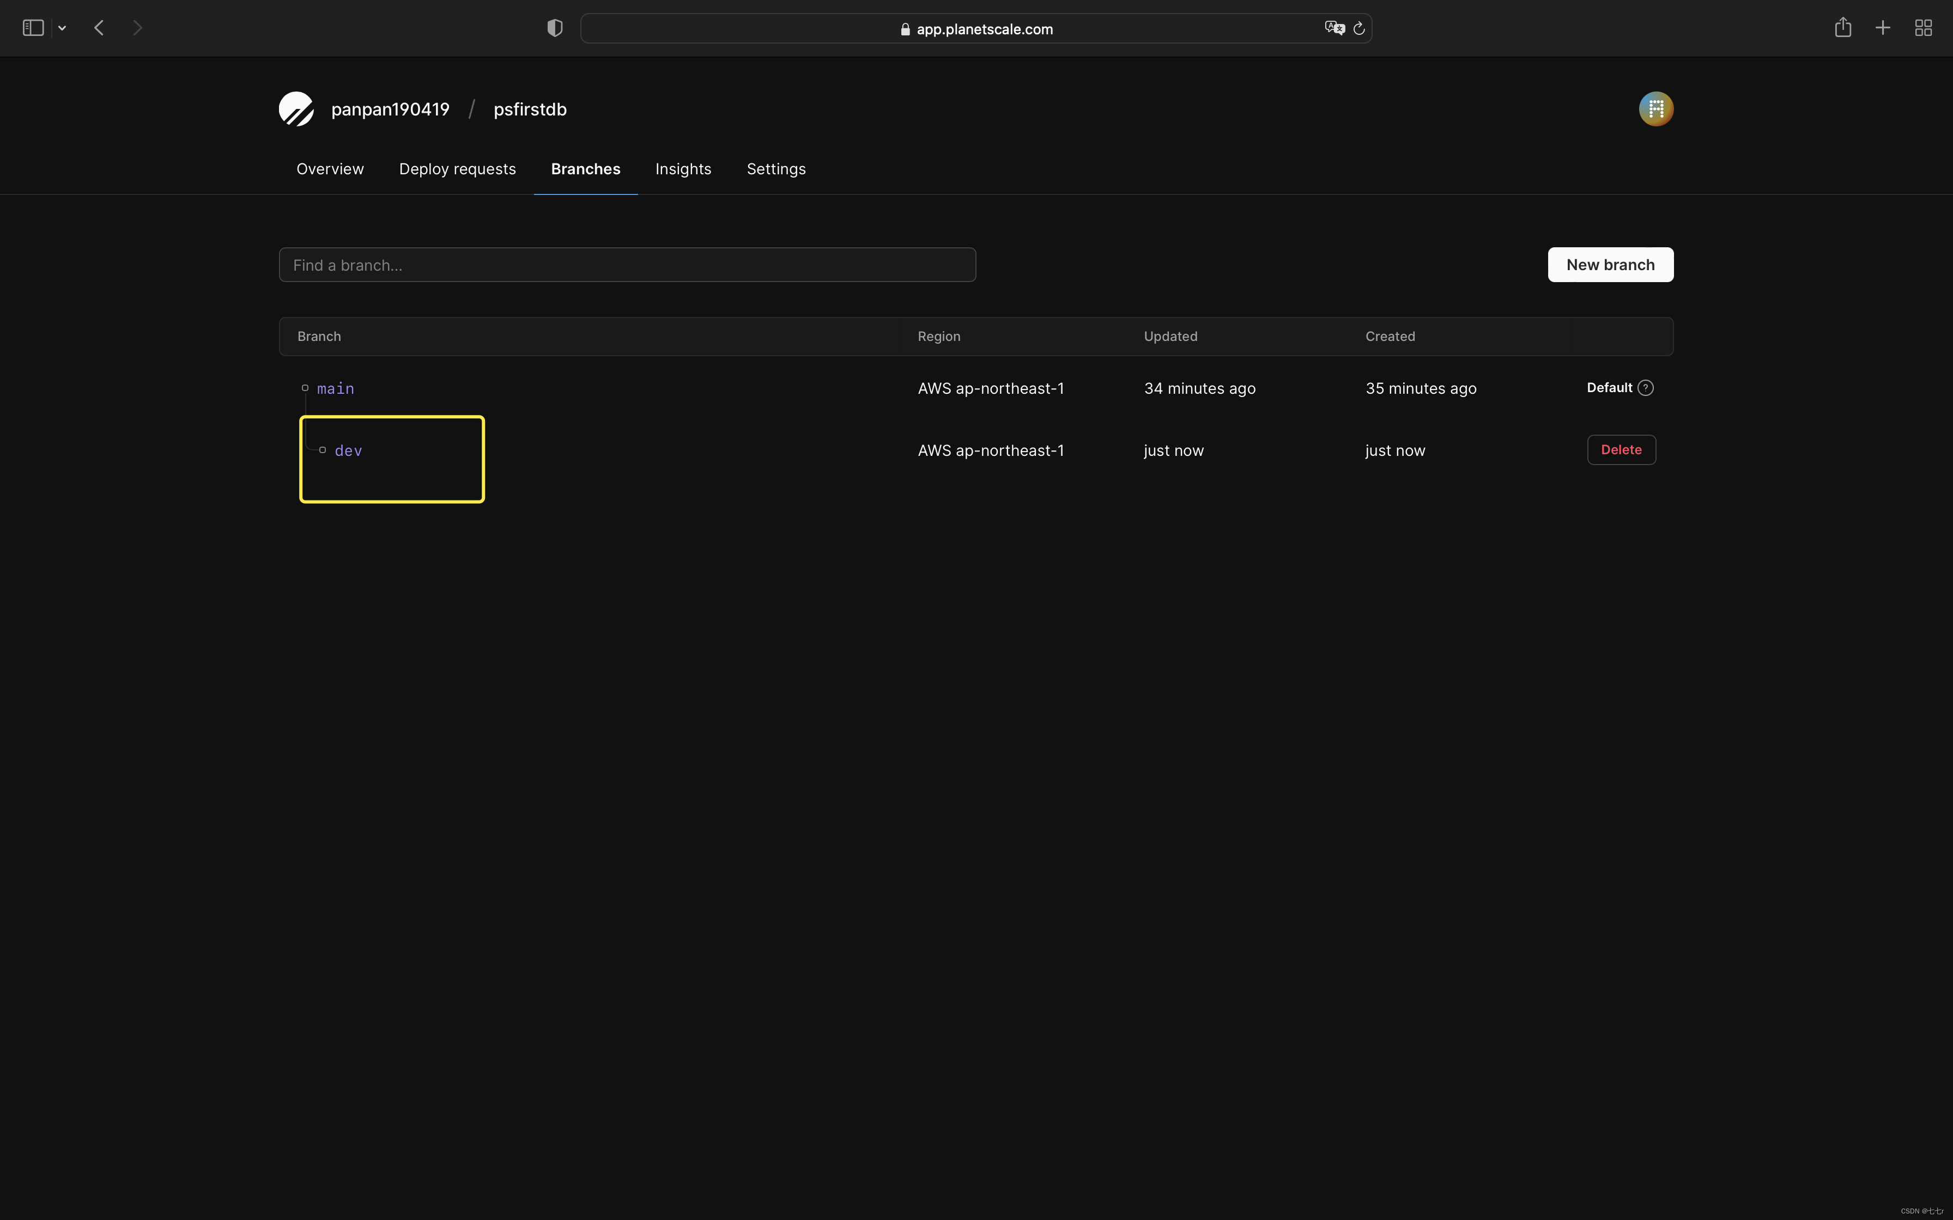Screen dimensions: 1953x1220
Task: Open a new tab with plus icon
Action: [x=1883, y=28]
